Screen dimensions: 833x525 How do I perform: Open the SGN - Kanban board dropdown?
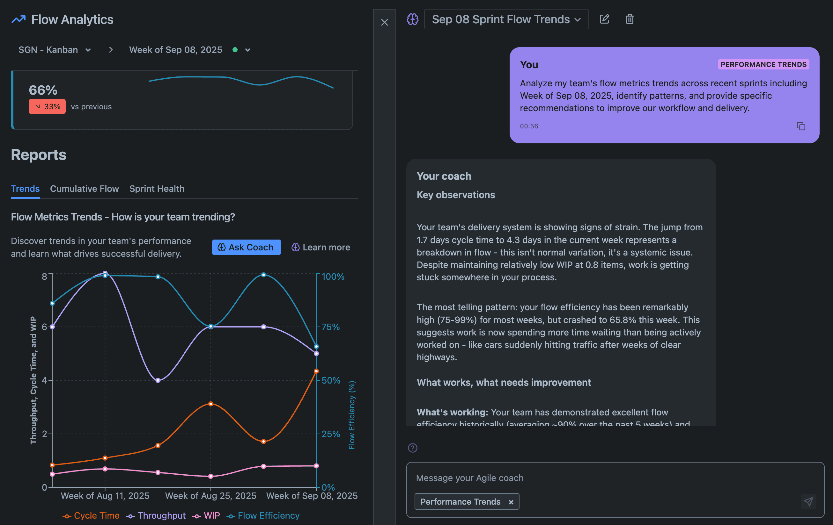[x=55, y=50]
